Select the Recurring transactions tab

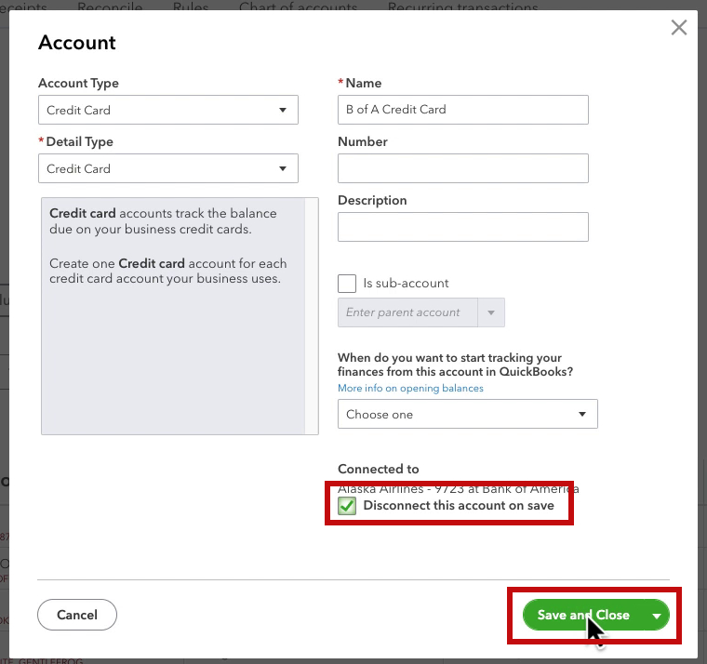[450, 7]
